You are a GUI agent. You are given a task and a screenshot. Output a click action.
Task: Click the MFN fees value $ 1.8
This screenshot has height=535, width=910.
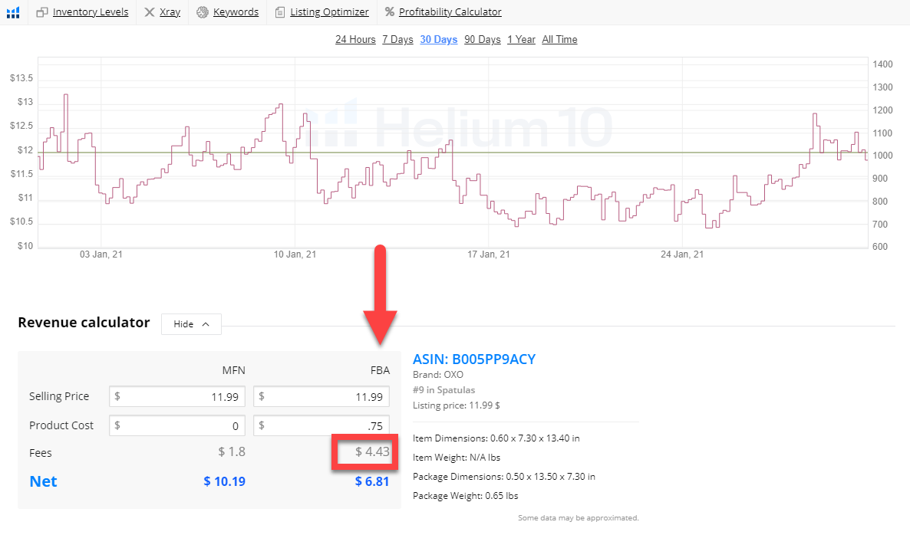(232, 451)
